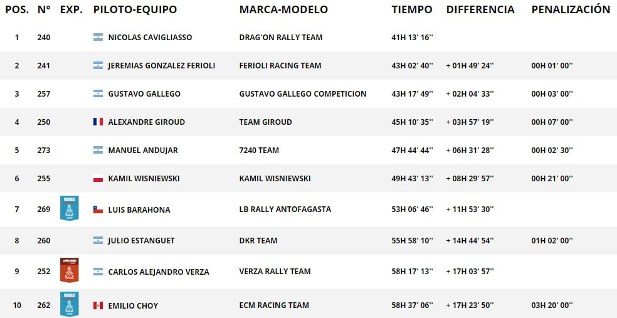Click the PENALIZACIÓN column header
This screenshot has height=318, width=617.
pos(571,10)
